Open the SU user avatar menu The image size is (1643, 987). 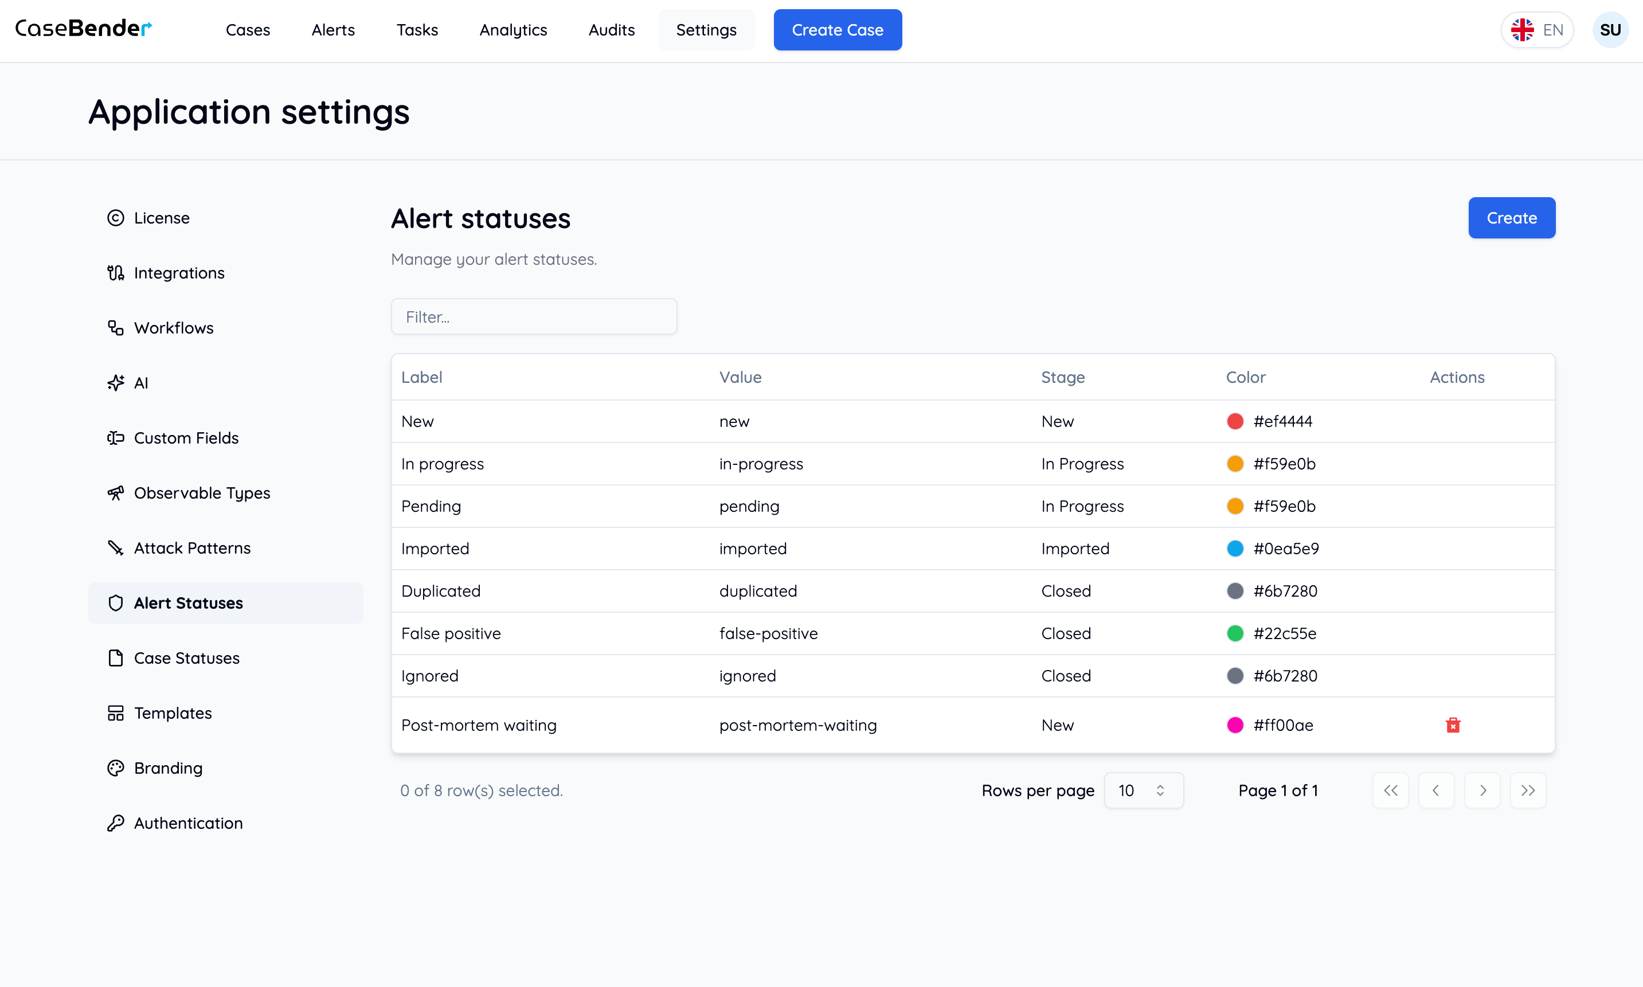[x=1611, y=29]
